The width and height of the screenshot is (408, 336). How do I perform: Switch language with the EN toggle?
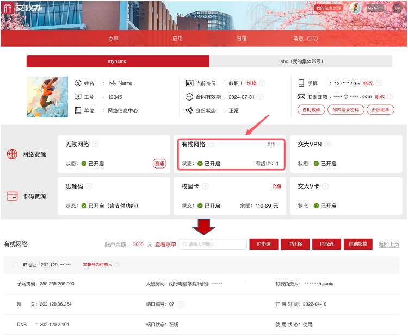click(x=397, y=8)
